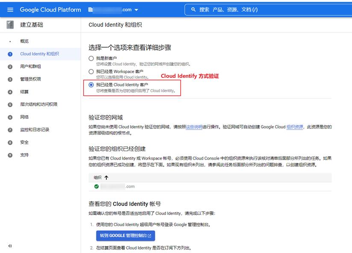Open the navigation hamburger menu
The height and width of the screenshot is (253, 352).
point(10,9)
